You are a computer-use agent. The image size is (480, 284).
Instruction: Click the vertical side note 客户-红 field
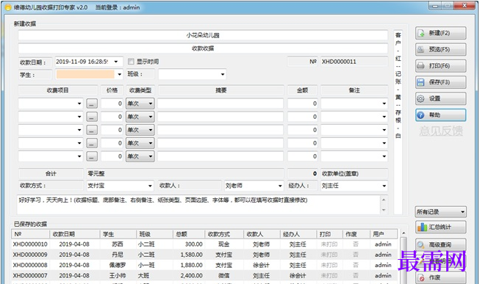point(398,123)
